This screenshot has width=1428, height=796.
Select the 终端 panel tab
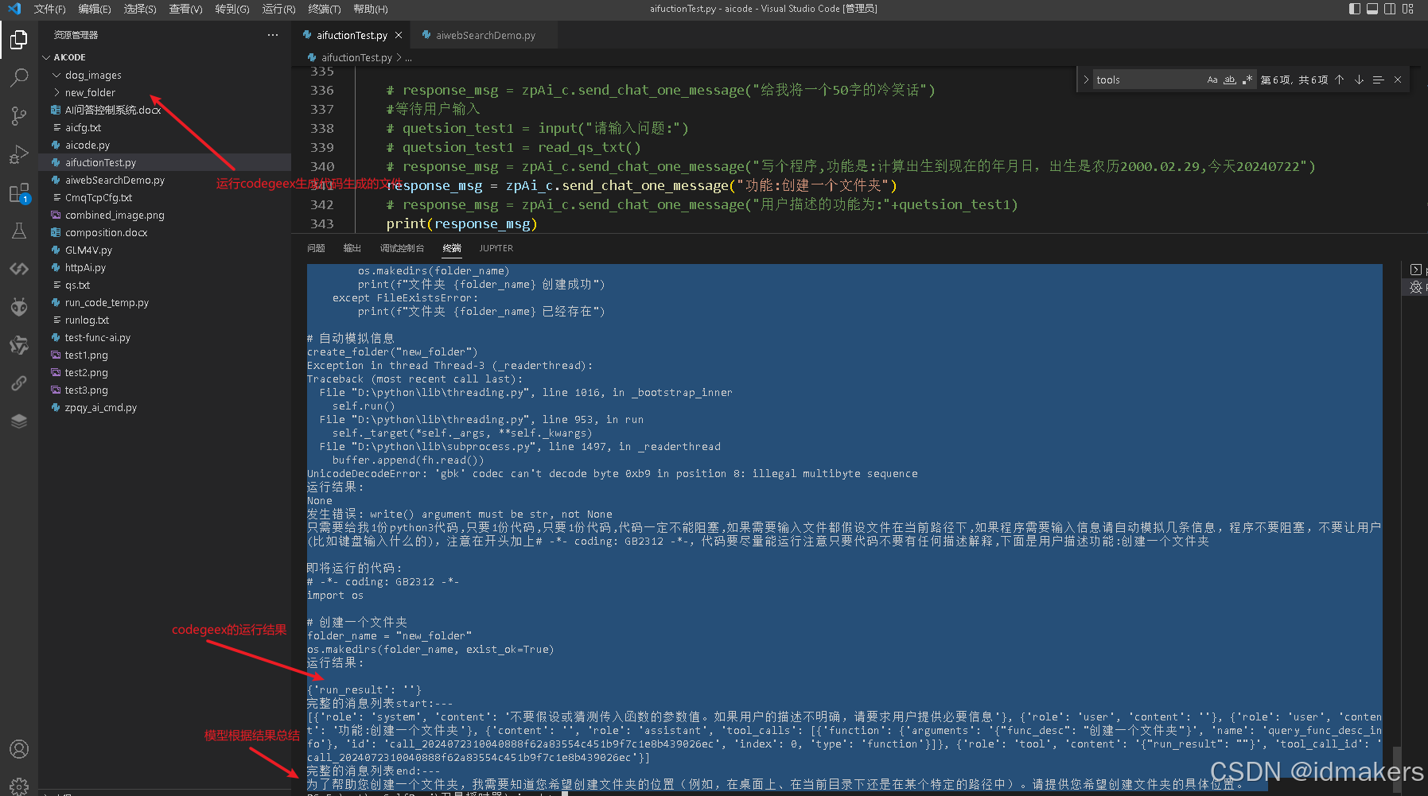point(452,248)
